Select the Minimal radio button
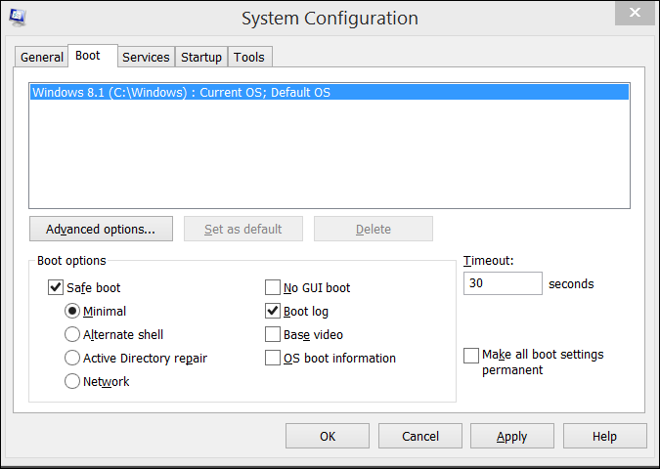 click(x=72, y=312)
